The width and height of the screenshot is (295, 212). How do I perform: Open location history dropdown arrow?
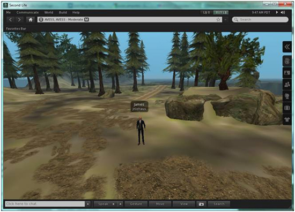pos(226,19)
